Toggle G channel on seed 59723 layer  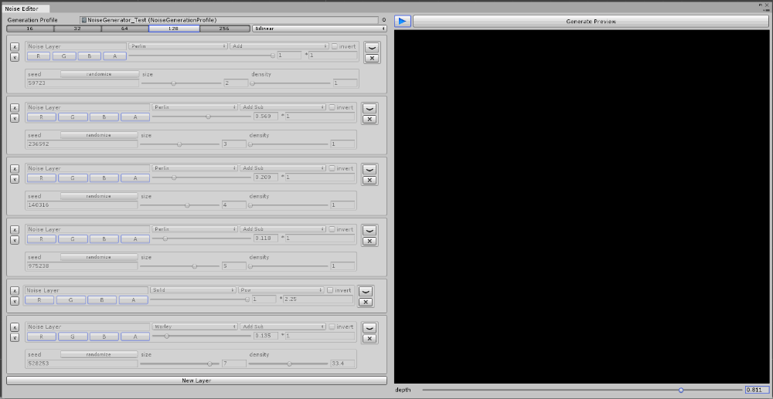coord(64,56)
